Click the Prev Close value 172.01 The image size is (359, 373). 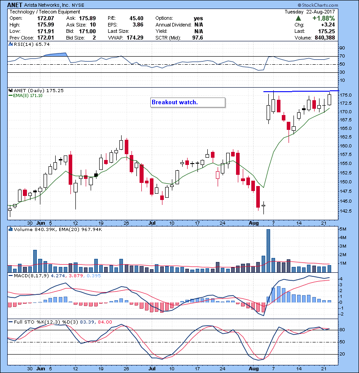point(46,38)
